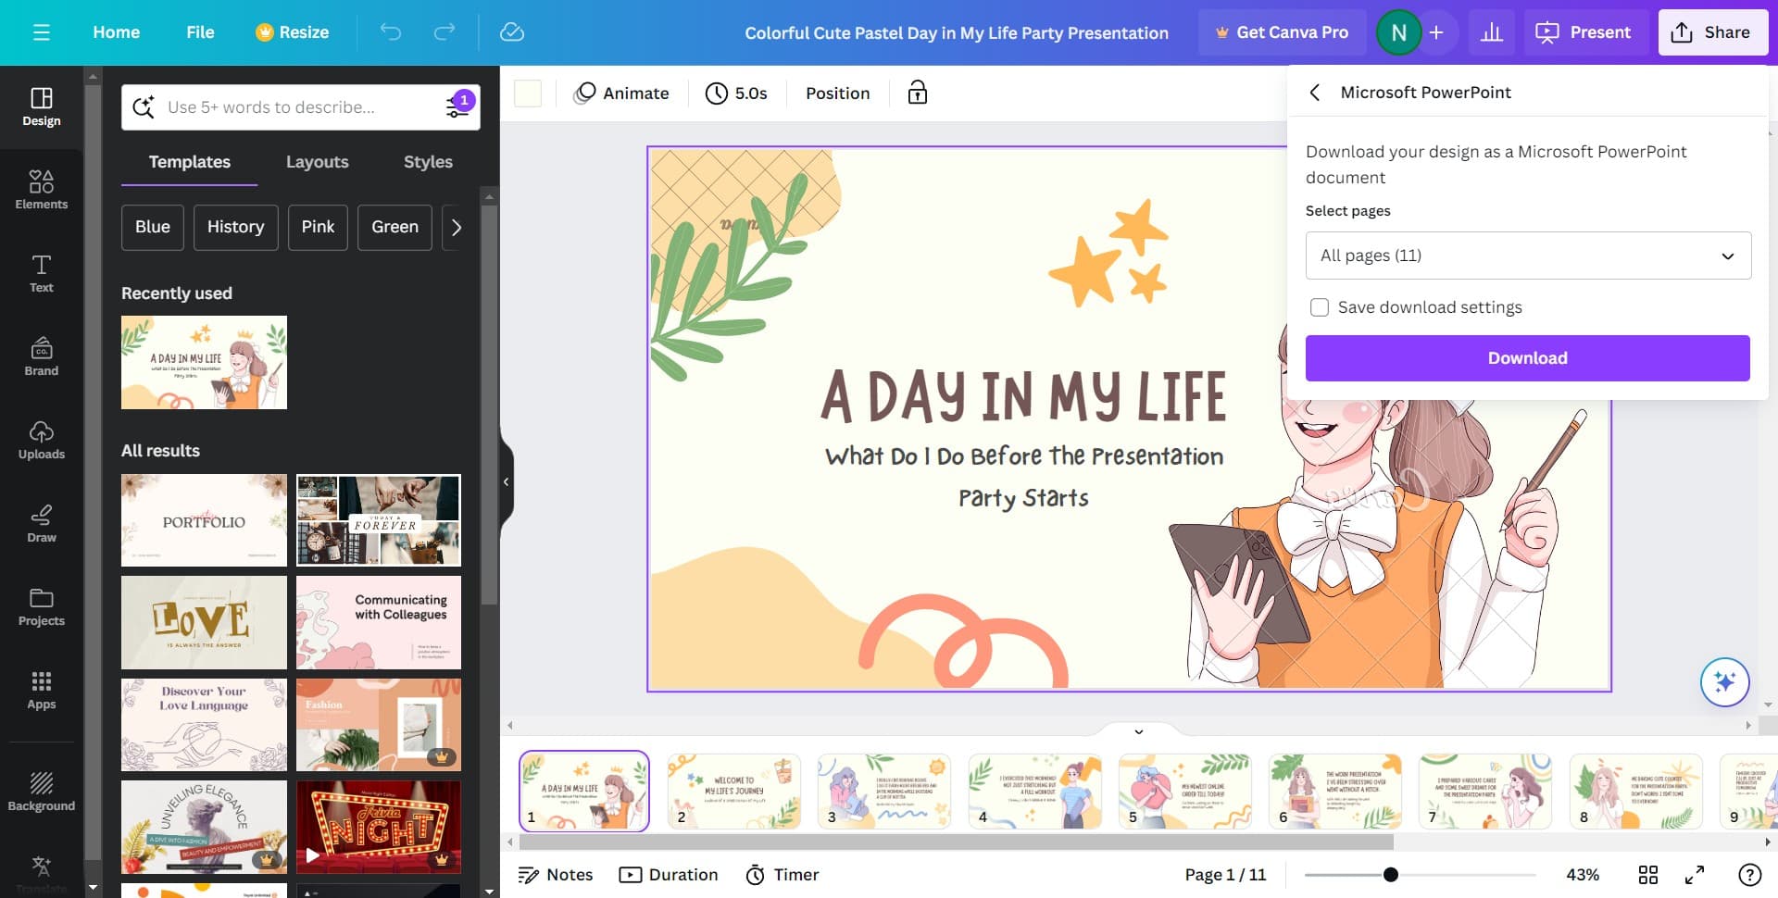Open the Elements panel in sidebar
Screen dimensions: 1778x898
(x=41, y=190)
